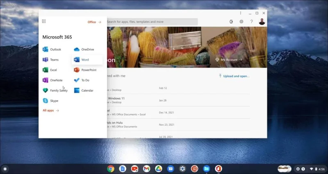328x174 pixels.
Task: Launch OneDrive from the app panel
Action: [x=84, y=50]
